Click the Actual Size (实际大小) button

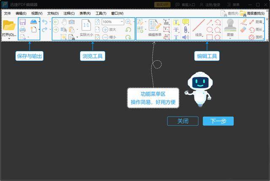[x=86, y=27]
